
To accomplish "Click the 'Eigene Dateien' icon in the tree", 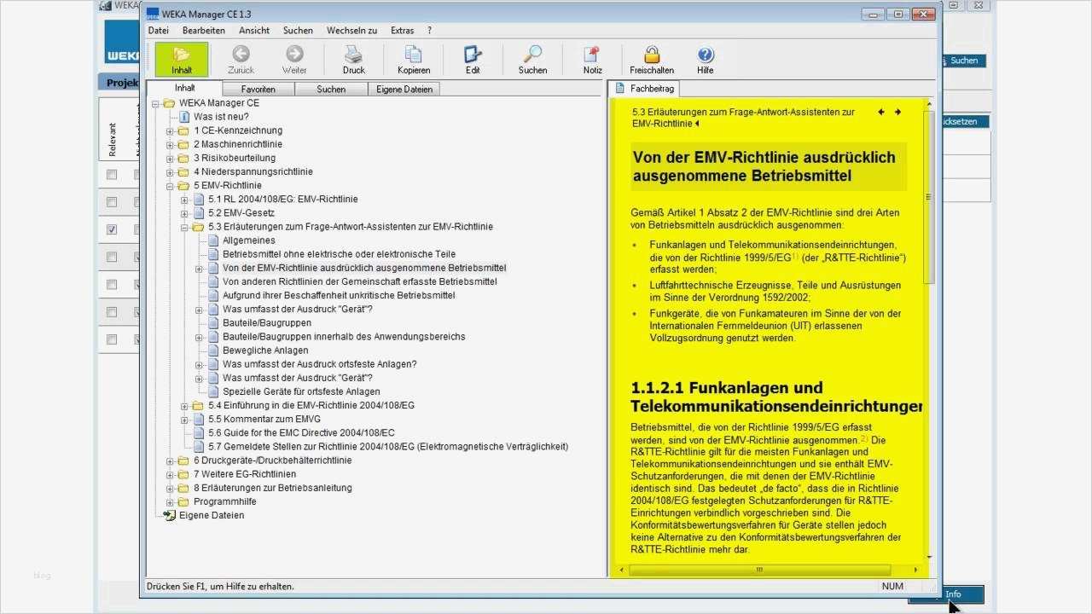I will coord(169,515).
